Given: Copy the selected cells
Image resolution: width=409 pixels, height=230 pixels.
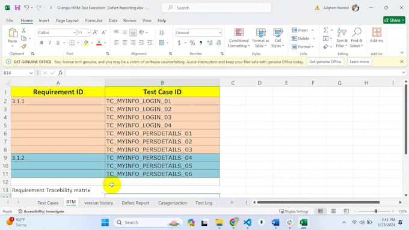Looking at the screenshot, I should pos(23,38).
